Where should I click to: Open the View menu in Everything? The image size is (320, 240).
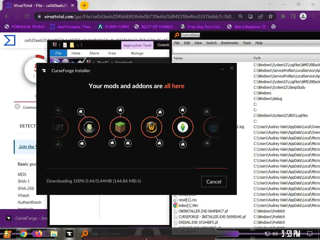198,43
